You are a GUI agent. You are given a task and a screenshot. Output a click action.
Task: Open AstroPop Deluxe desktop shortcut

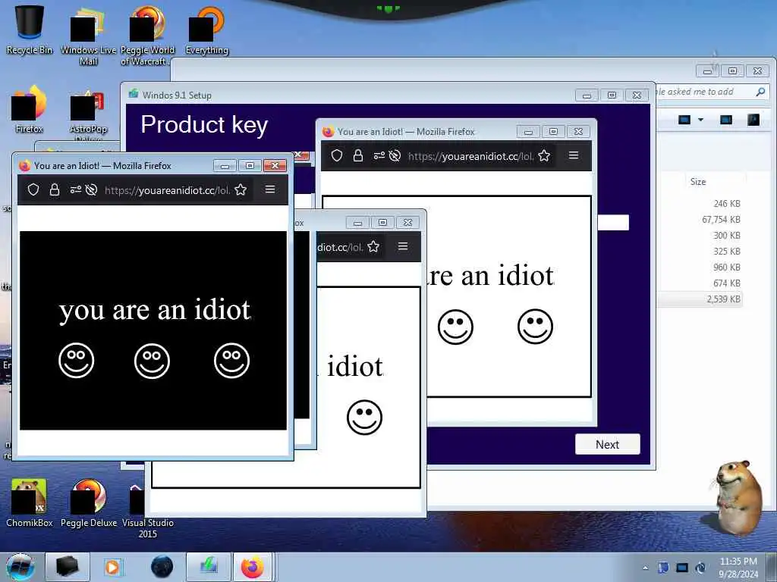(x=88, y=114)
